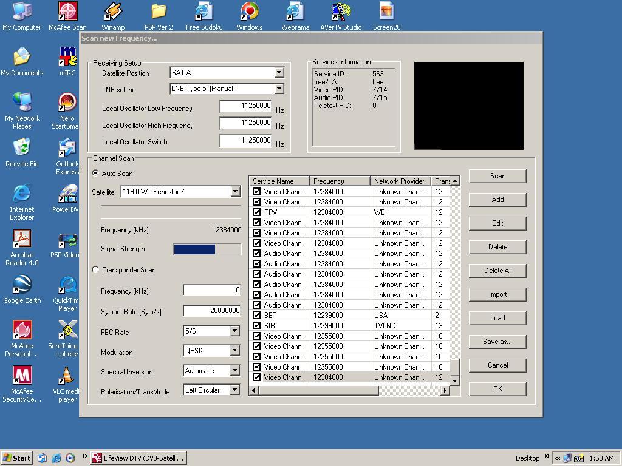Uncheck the PPV channel checkbox
The width and height of the screenshot is (622, 466).
point(257,212)
